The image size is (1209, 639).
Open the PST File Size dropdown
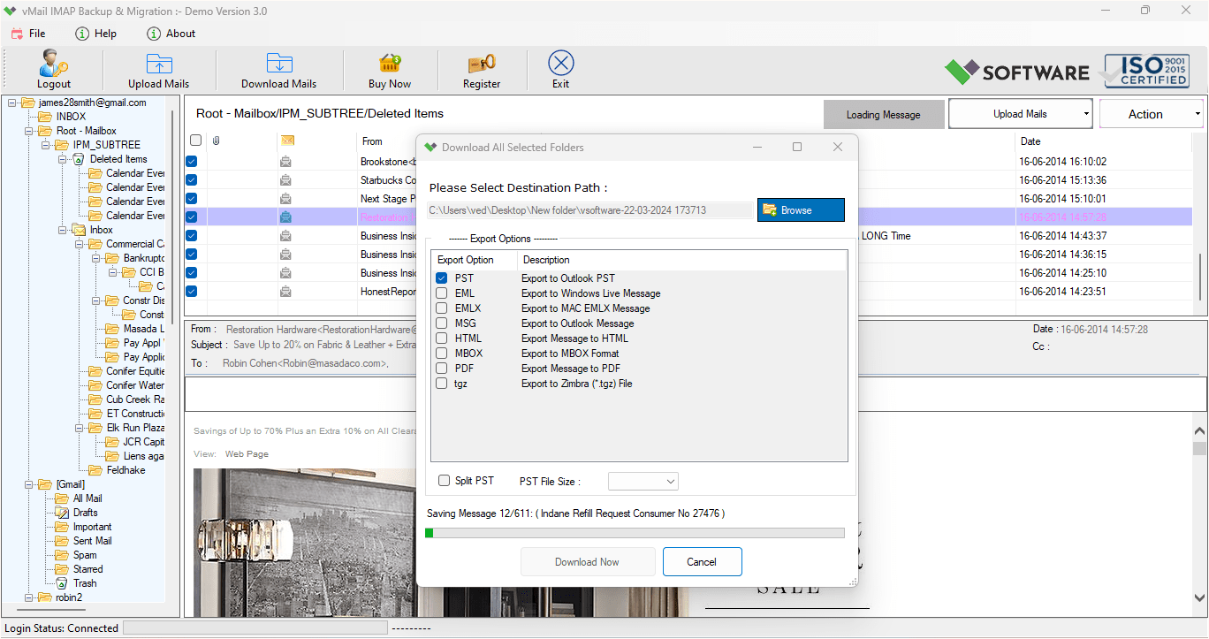[643, 482]
